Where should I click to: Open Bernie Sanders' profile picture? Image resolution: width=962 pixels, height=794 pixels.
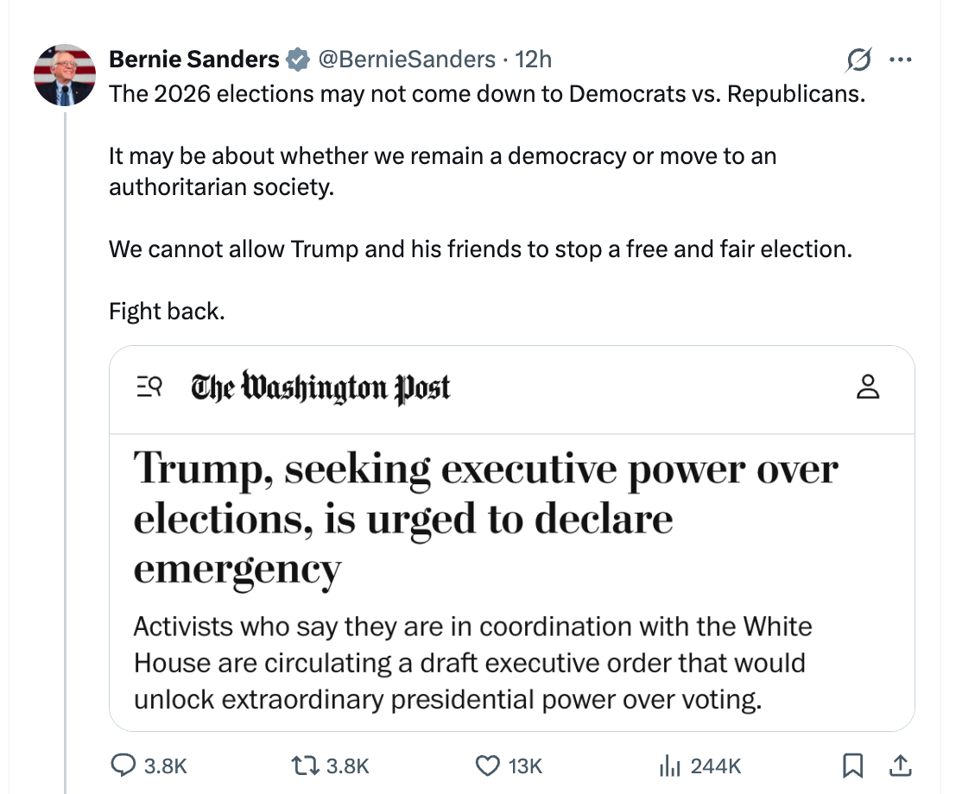click(64, 75)
